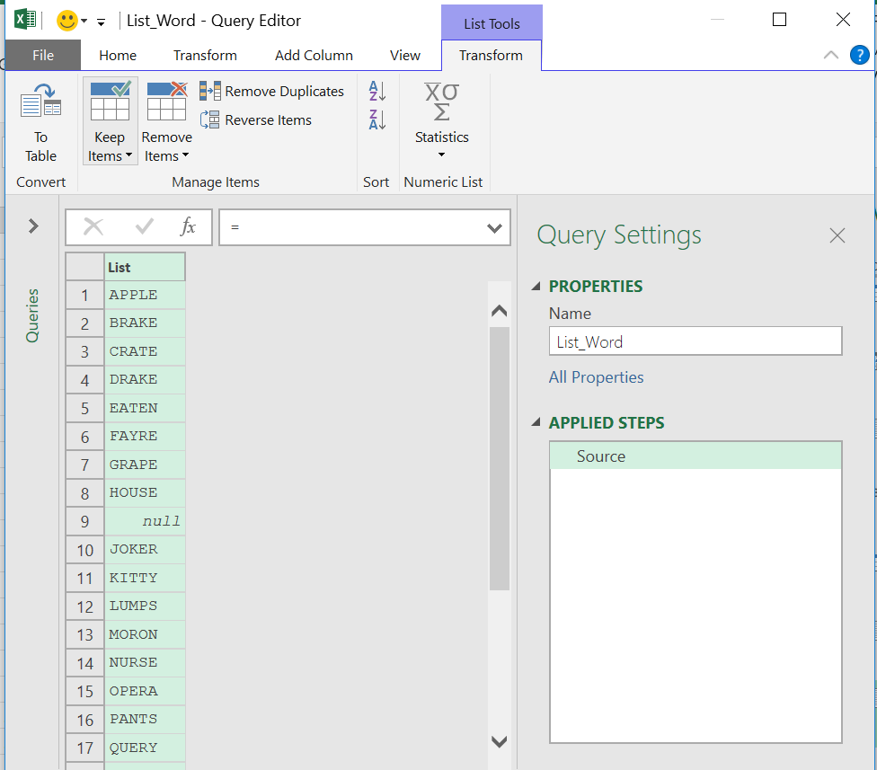This screenshot has width=877, height=770.
Task: Close the Query Settings pane
Action: pos(837,235)
